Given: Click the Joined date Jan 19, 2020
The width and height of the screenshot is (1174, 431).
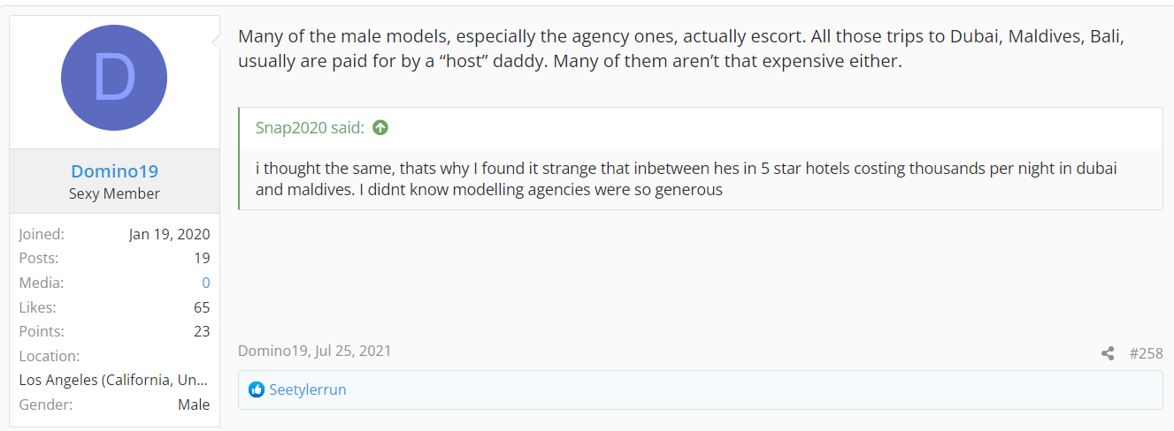Looking at the screenshot, I should pos(169,234).
